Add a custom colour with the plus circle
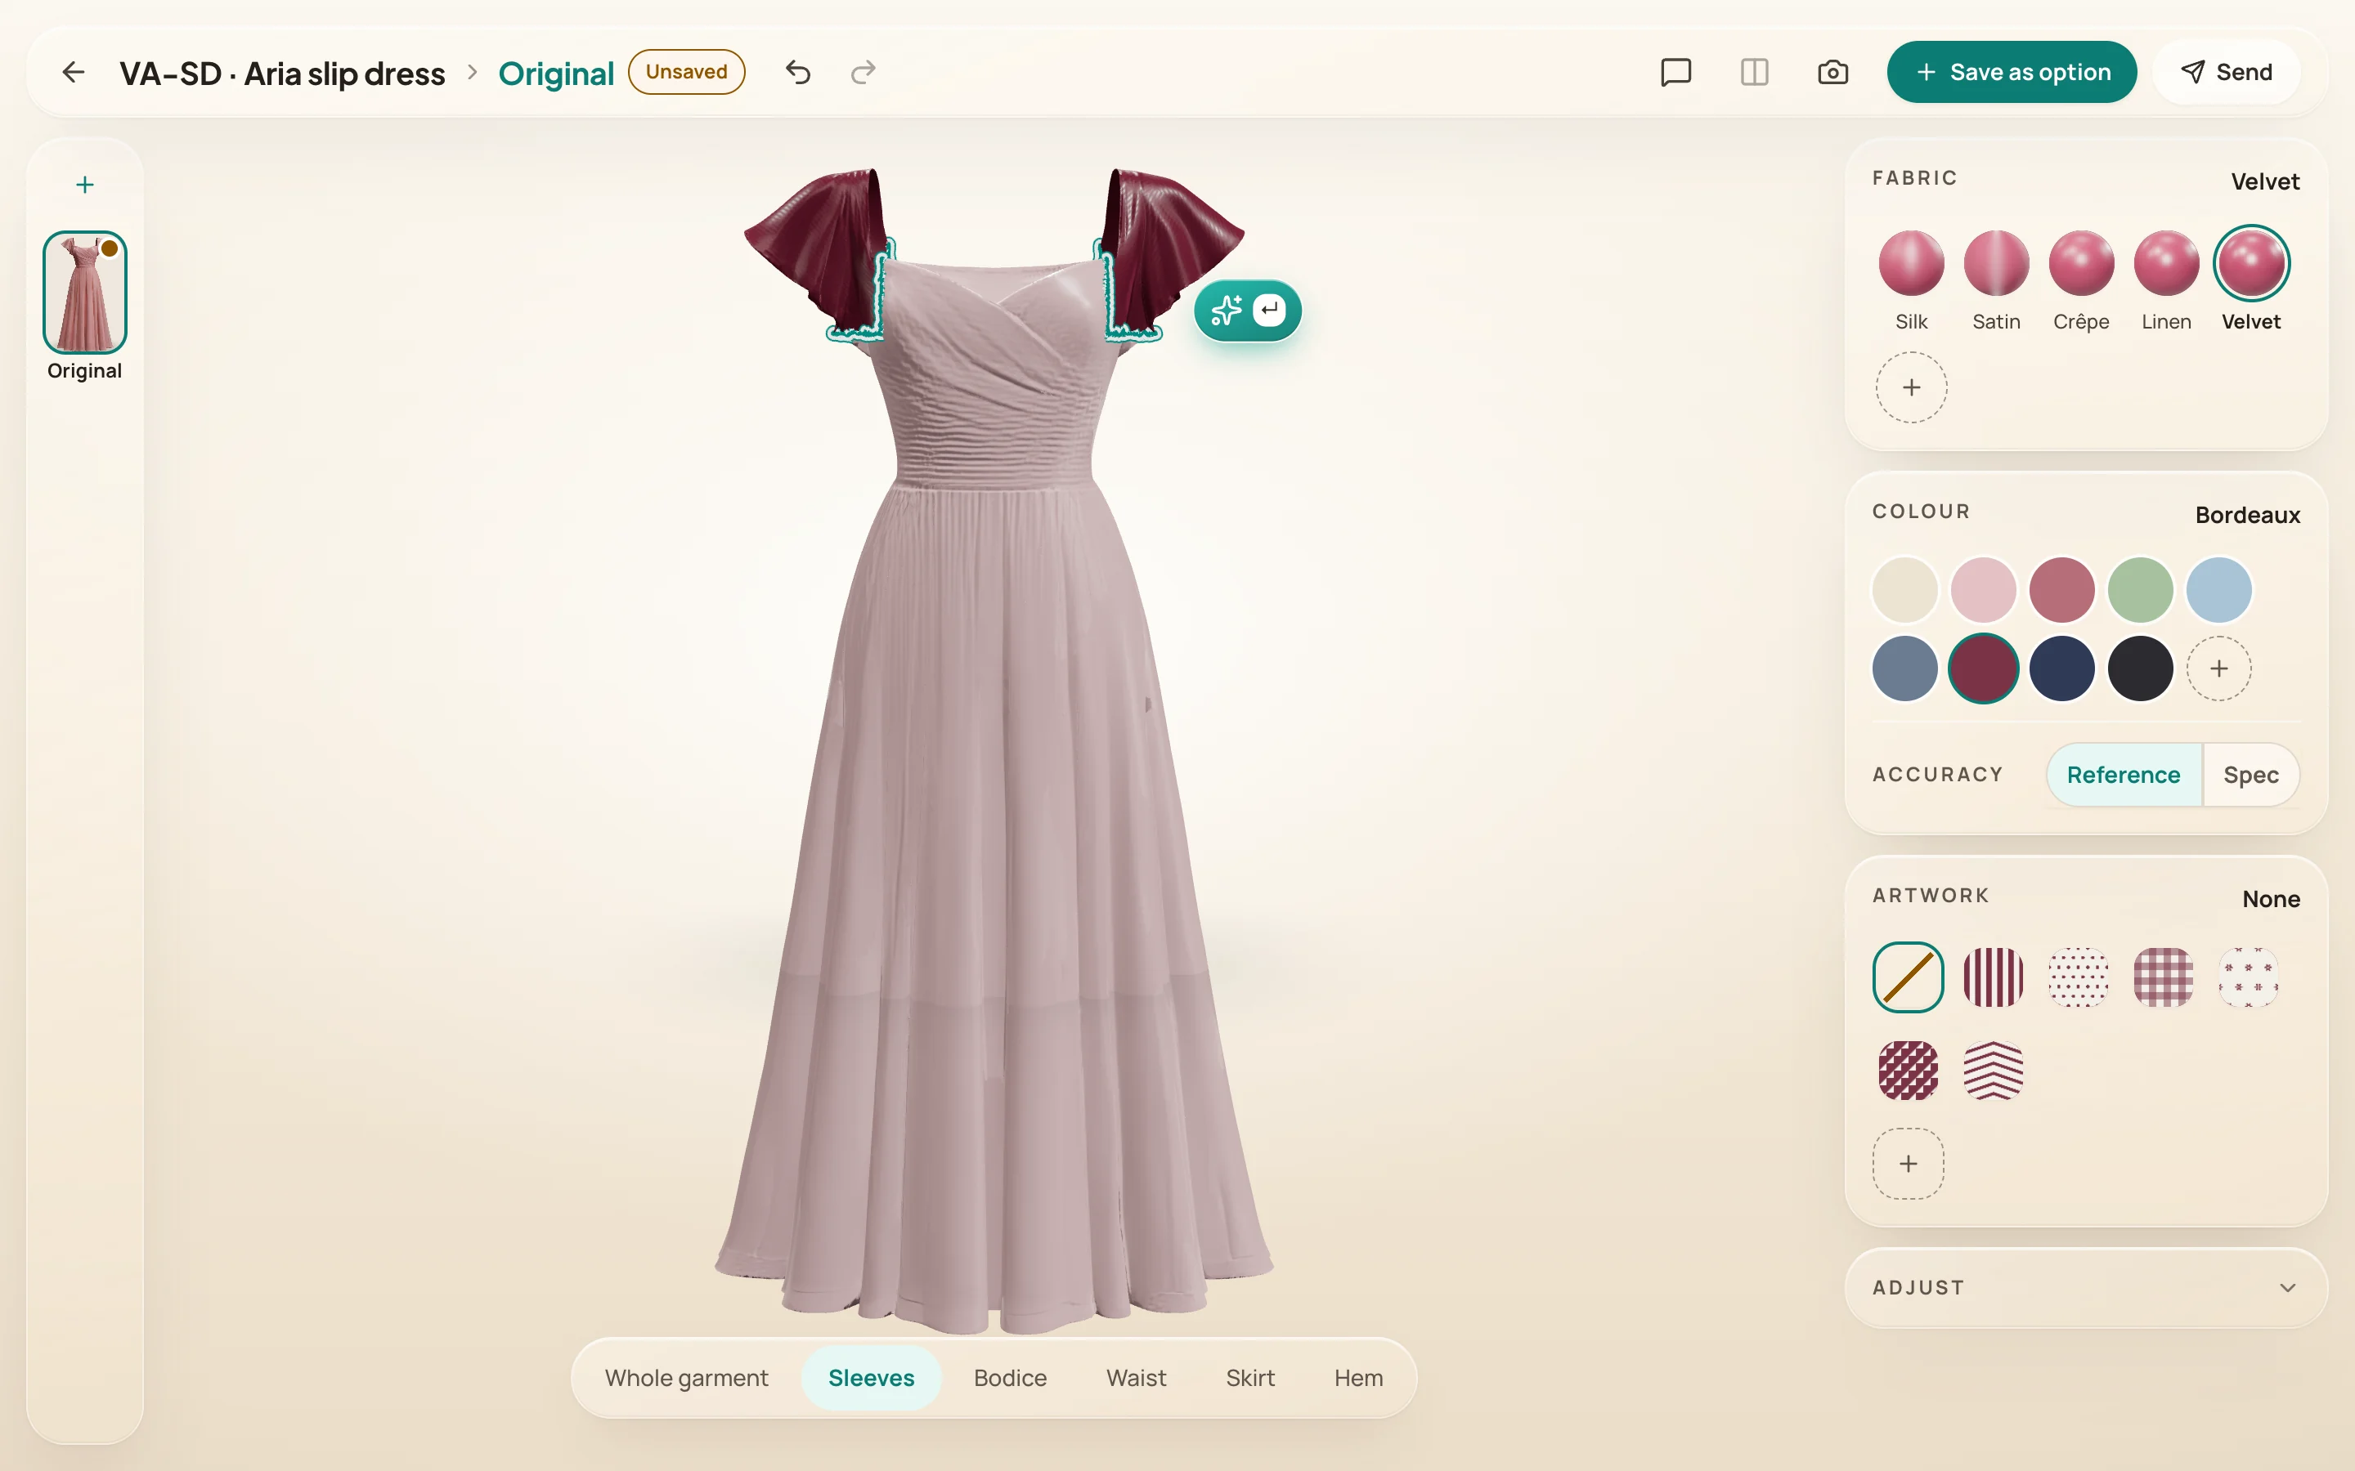The height and width of the screenshot is (1471, 2355). pos(2218,668)
